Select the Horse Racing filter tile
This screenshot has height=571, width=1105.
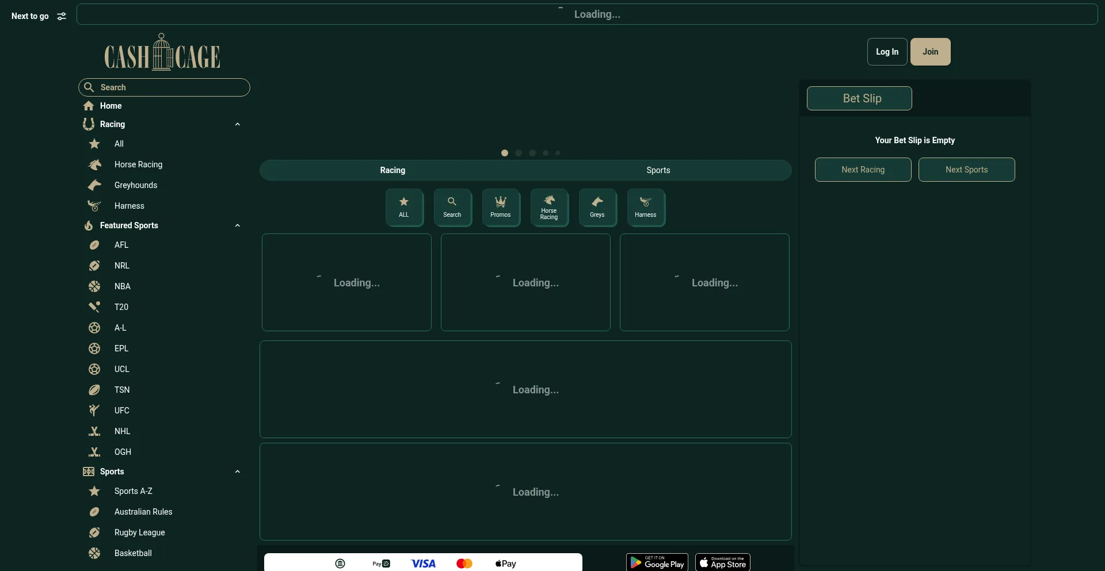tap(549, 207)
